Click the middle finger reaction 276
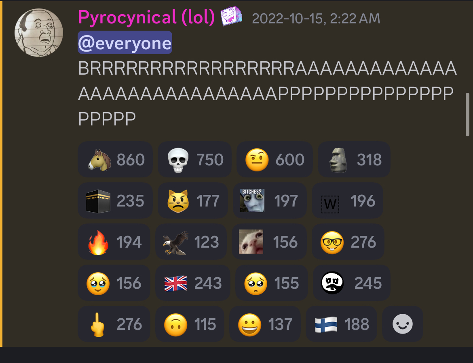The image size is (473, 363). (114, 324)
